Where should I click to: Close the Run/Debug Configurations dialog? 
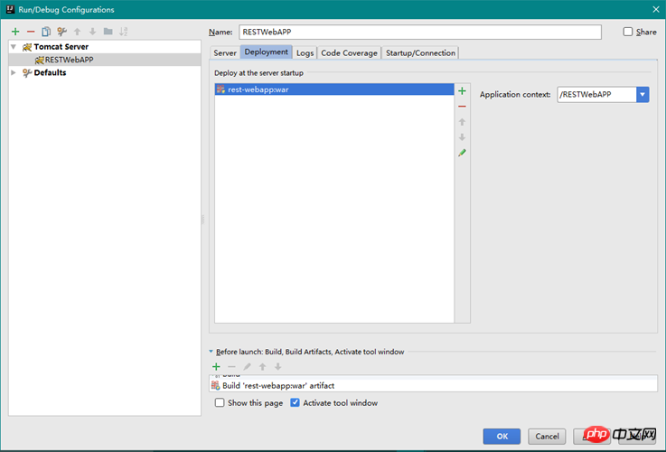point(656,9)
